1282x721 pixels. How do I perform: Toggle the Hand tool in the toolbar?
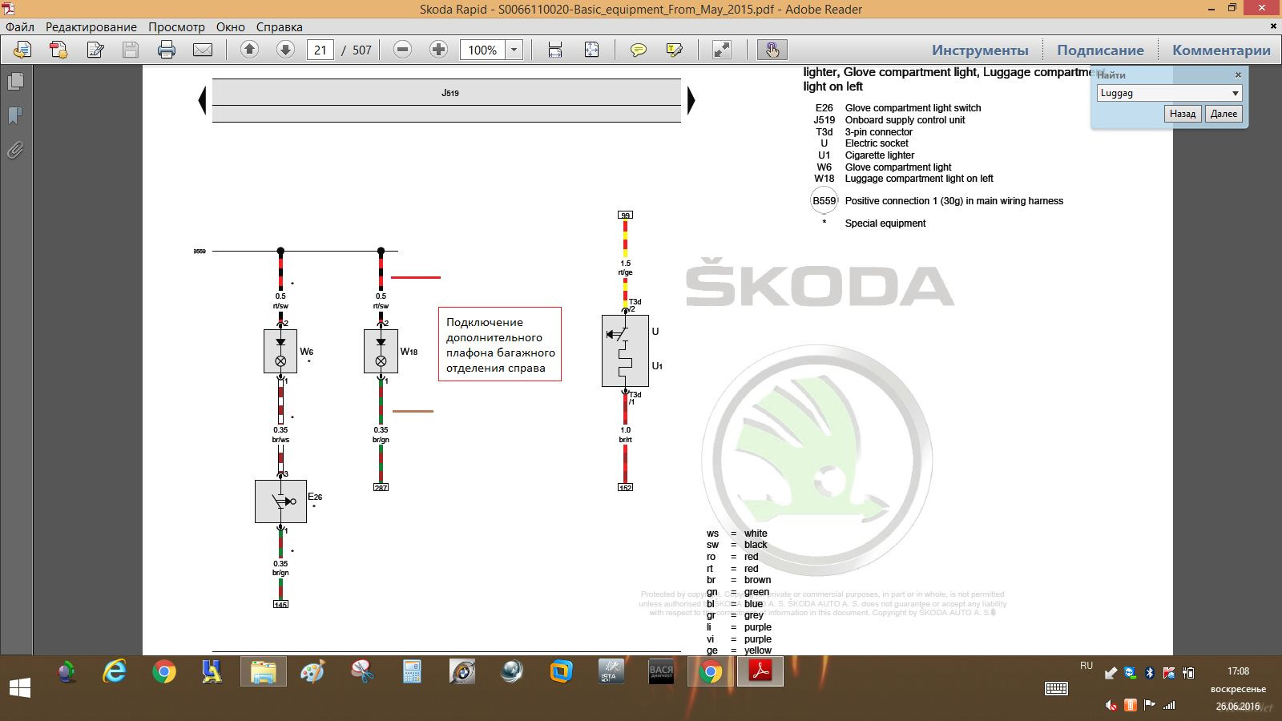pyautogui.click(x=772, y=50)
